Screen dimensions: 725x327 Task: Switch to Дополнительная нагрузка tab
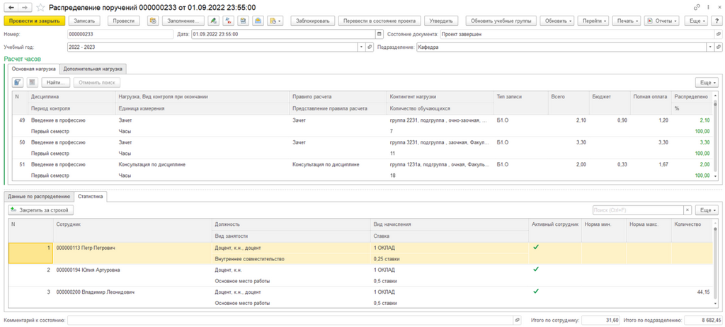click(x=93, y=69)
